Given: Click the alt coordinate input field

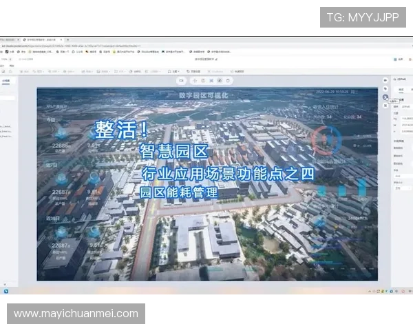Looking at the screenshot, I should [407, 131].
